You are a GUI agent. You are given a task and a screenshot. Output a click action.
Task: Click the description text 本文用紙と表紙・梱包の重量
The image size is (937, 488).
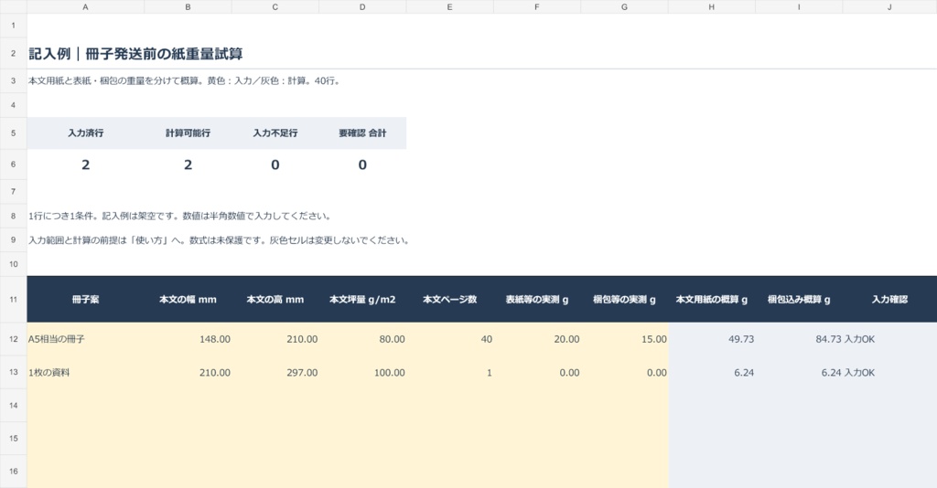point(185,80)
